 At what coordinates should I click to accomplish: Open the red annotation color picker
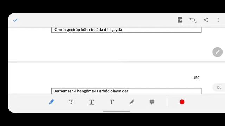182,102
